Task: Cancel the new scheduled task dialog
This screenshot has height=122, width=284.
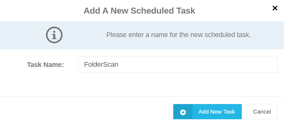Action: tap(262, 112)
